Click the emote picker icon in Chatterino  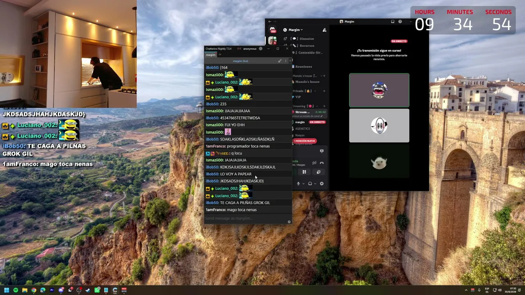[x=289, y=222]
